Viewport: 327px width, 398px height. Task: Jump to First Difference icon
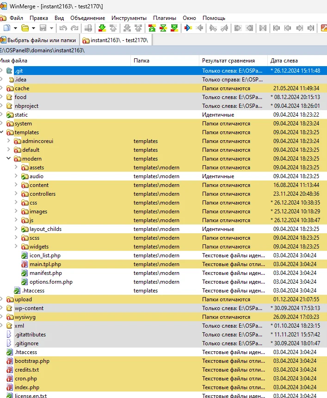(152, 28)
